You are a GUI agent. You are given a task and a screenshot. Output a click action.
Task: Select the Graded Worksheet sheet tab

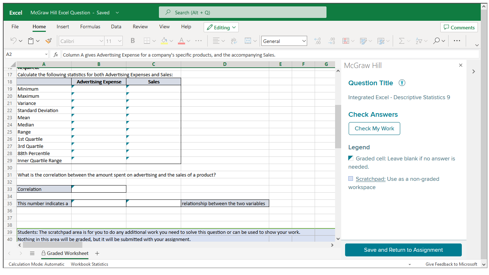coord(67,253)
